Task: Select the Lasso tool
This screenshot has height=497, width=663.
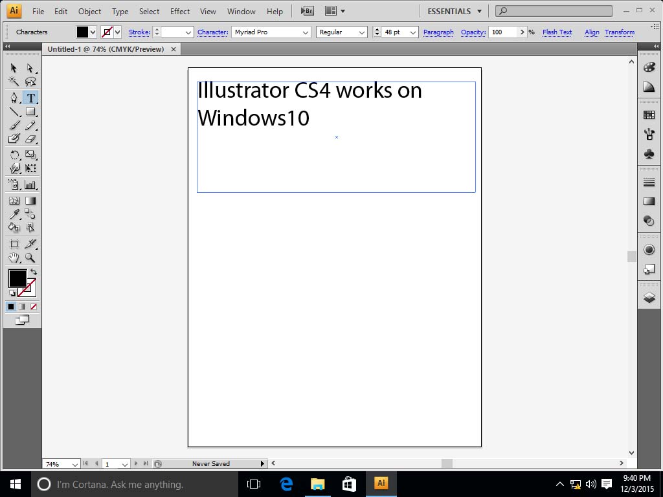Action: [x=30, y=82]
